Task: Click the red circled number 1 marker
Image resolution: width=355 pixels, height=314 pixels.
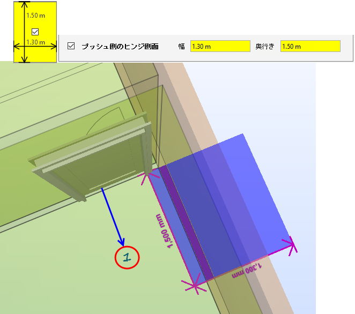Action: click(x=127, y=257)
